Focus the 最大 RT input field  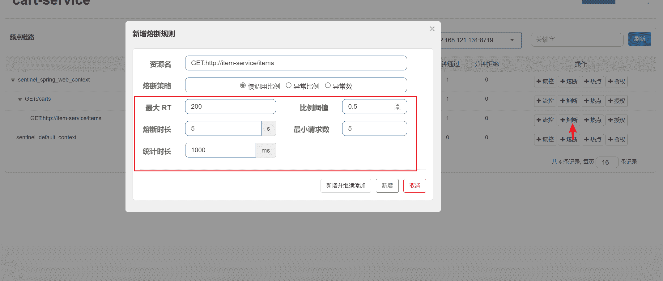pyautogui.click(x=230, y=107)
